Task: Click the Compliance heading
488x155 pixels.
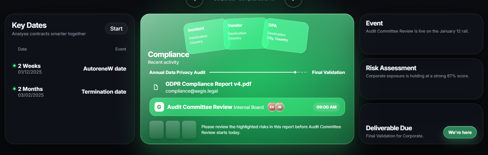Action: coord(168,54)
